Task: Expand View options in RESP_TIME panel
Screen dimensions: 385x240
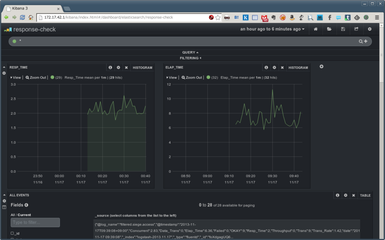Action: (x=16, y=77)
